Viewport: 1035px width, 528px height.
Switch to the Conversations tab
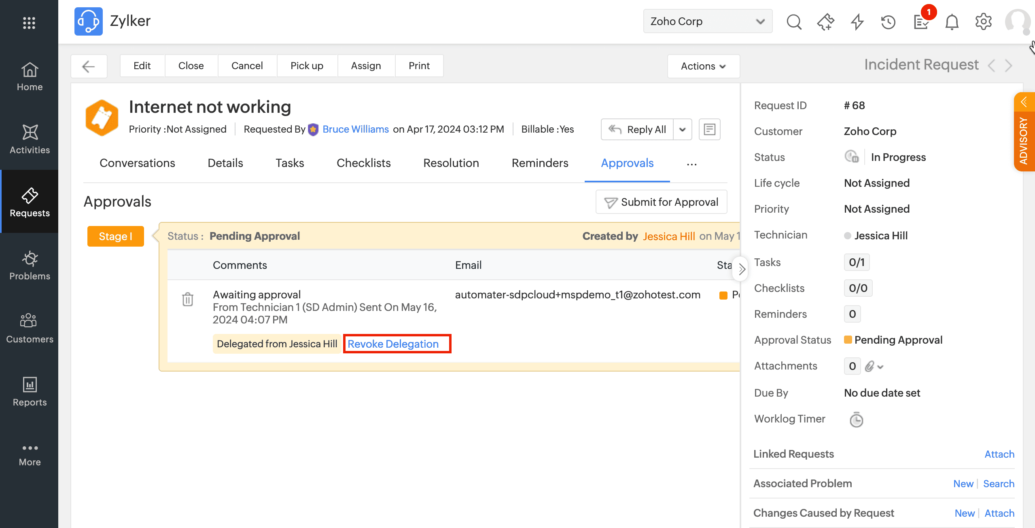pos(137,163)
